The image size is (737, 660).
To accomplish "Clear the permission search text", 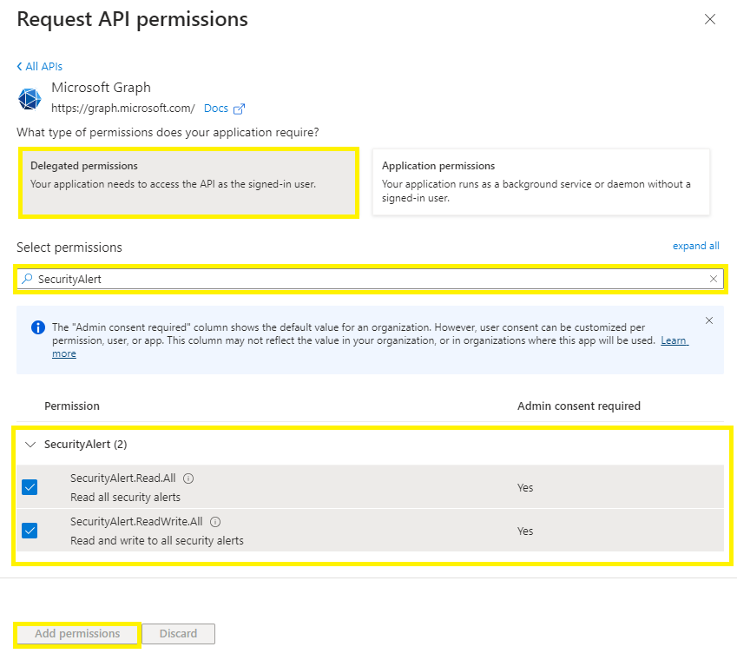I will point(713,279).
